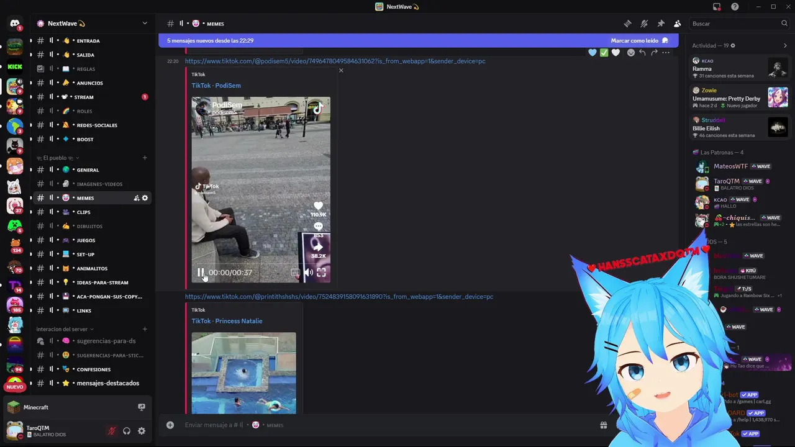Forward the message with the forward arrow
Screen dimensions: 795x447
[x=654, y=53]
